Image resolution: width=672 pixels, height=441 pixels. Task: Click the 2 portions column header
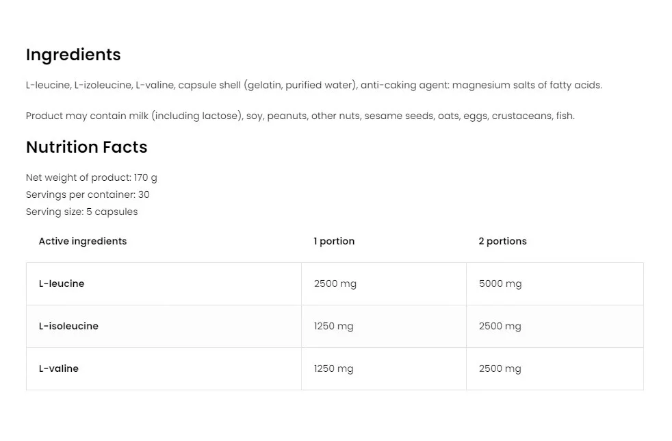click(502, 241)
